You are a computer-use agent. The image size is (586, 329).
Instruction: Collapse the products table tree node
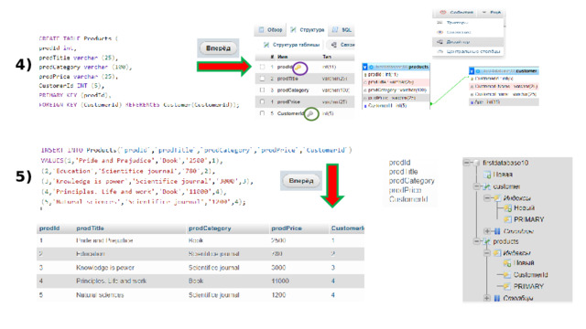476,241
